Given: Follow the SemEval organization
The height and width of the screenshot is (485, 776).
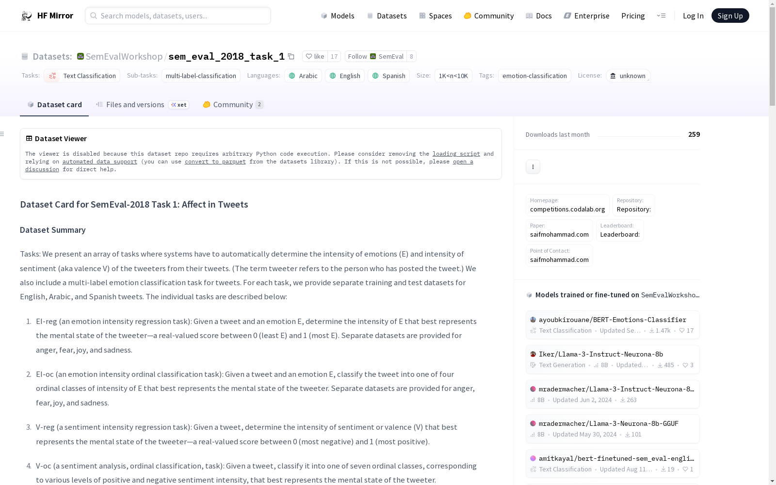Looking at the screenshot, I should pyautogui.click(x=376, y=56).
